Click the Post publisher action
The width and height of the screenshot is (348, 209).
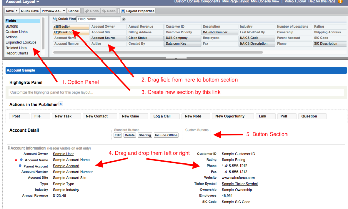coord(19,116)
